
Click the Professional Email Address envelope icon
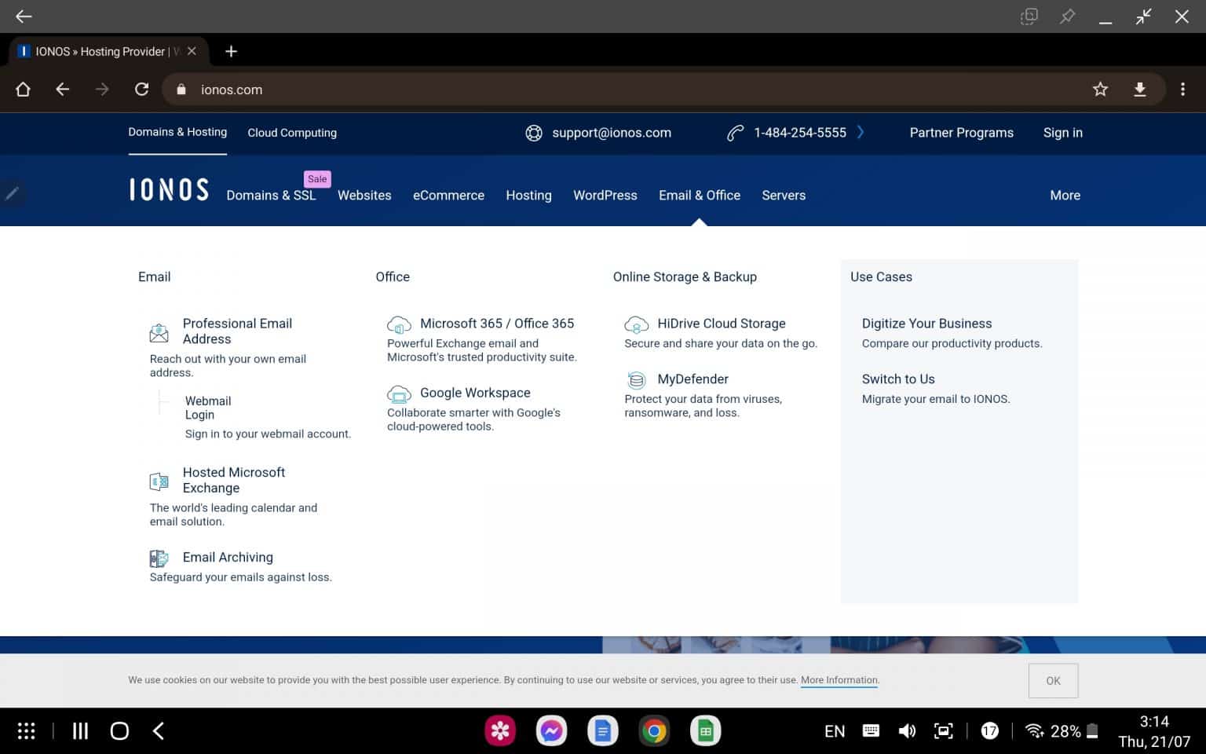pyautogui.click(x=159, y=332)
